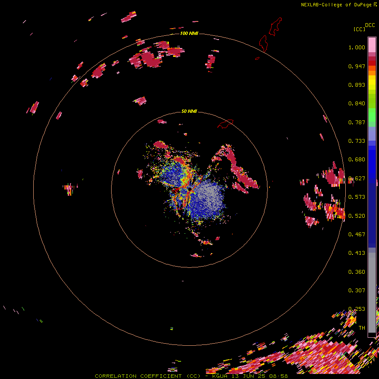Click the 1.000 value on the scale
Image resolution: width=379 pixels, height=379 pixels.
click(357, 47)
